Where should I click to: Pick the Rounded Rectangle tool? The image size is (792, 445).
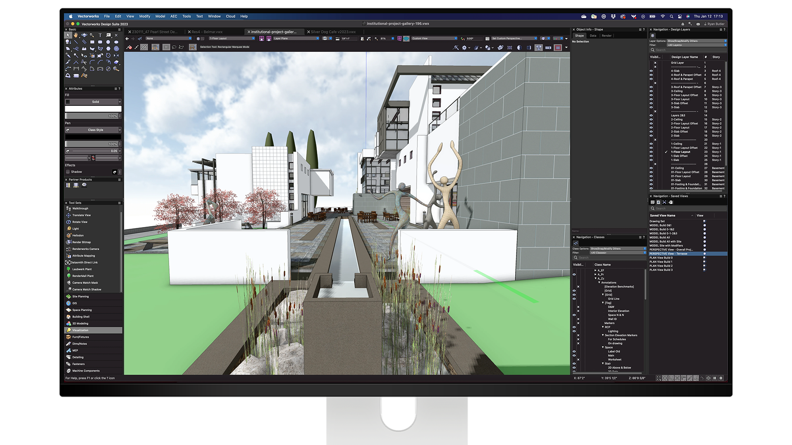point(100,42)
